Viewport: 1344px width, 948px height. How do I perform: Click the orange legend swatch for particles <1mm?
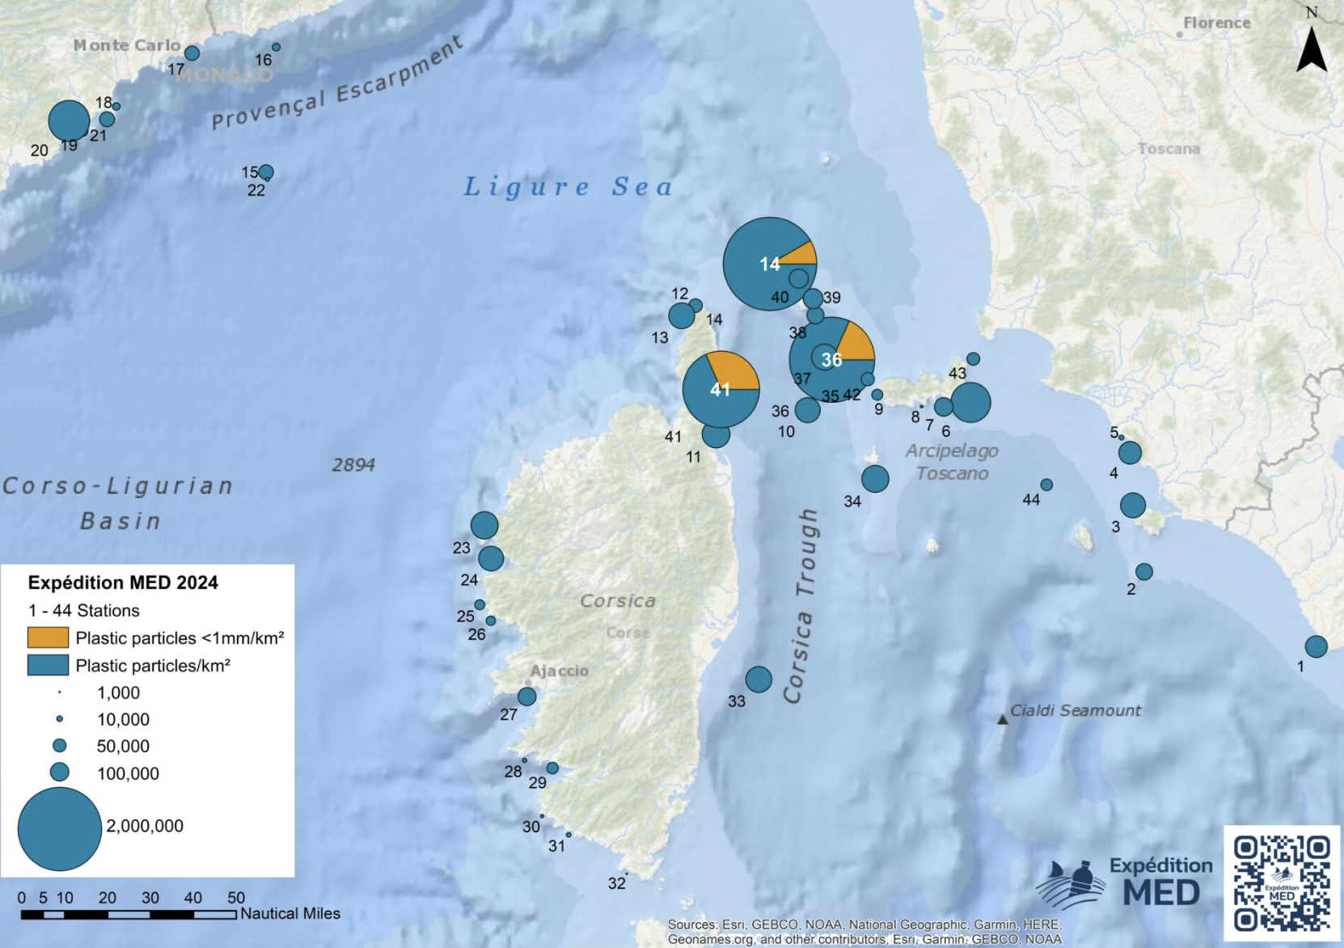(x=48, y=637)
